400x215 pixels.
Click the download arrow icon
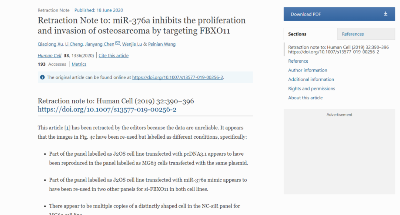click(x=386, y=14)
